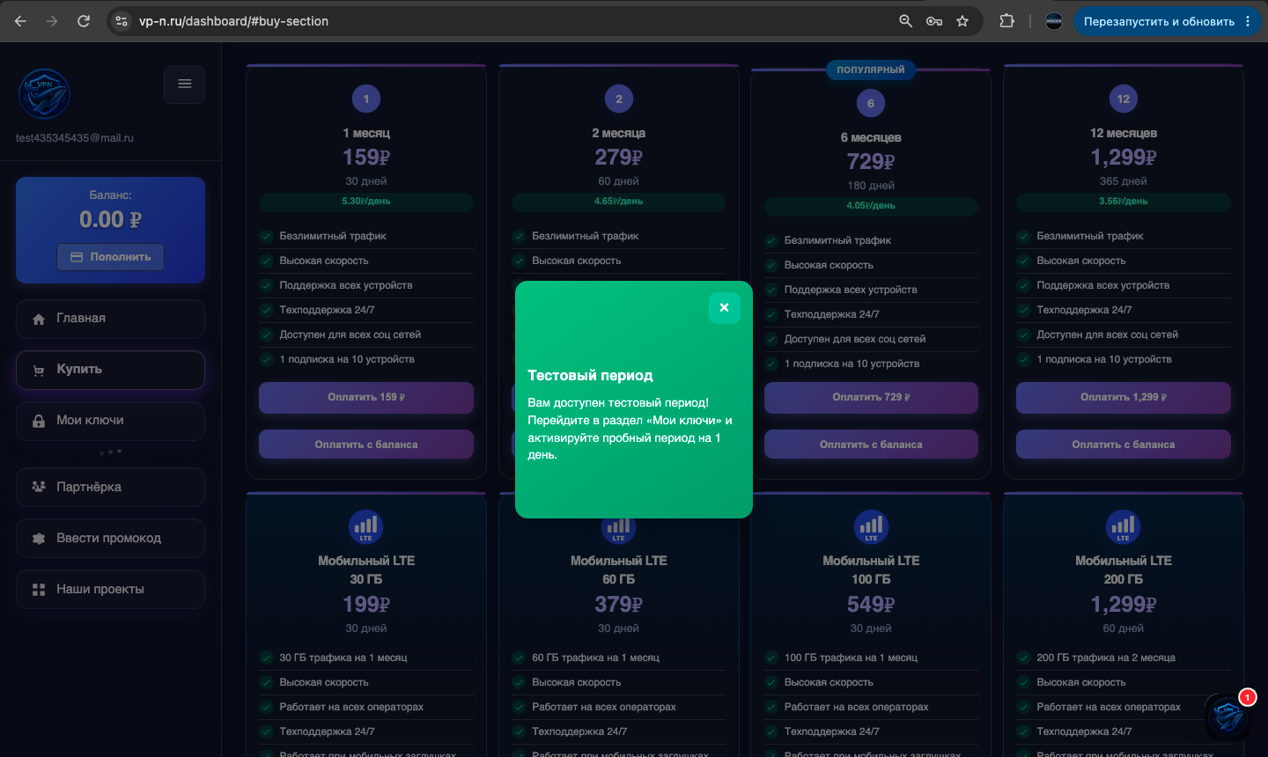Click Пополнить balance button

(111, 257)
